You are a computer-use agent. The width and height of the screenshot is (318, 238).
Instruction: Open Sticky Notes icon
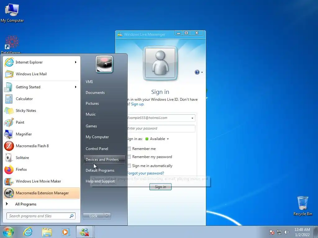pyautogui.click(x=9, y=111)
